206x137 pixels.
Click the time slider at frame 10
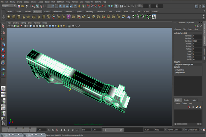(16, 130)
